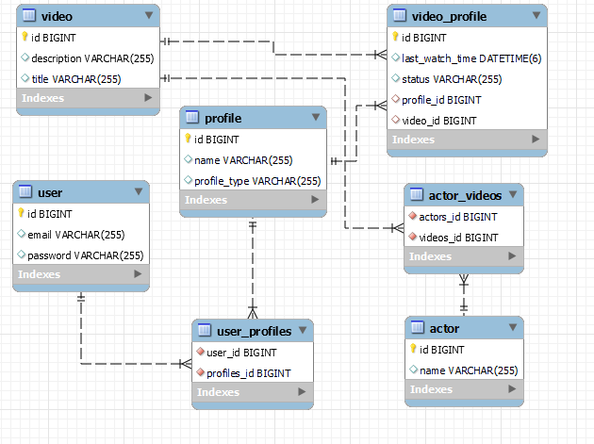Collapse the profile table header arrow
Screen dimensions: 594x444
tap(316, 117)
